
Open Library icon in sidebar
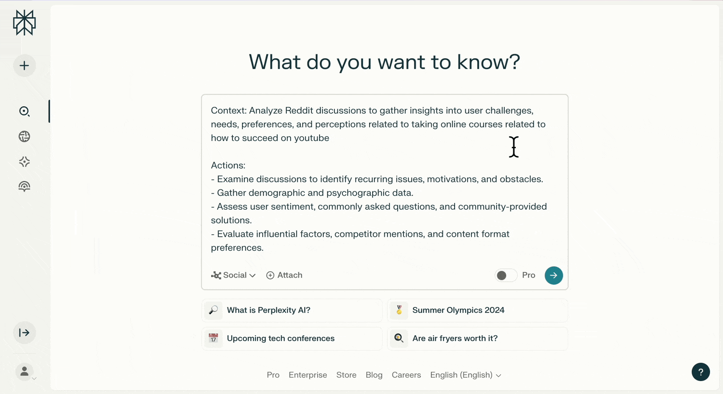25,187
